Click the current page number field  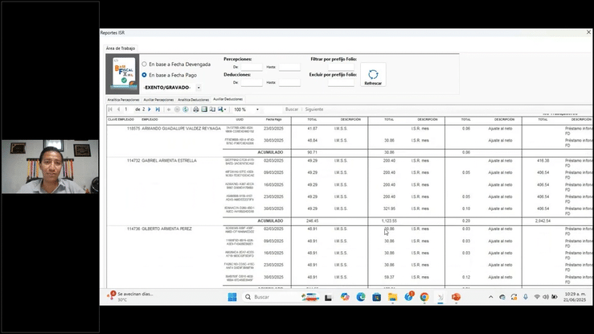129,109
